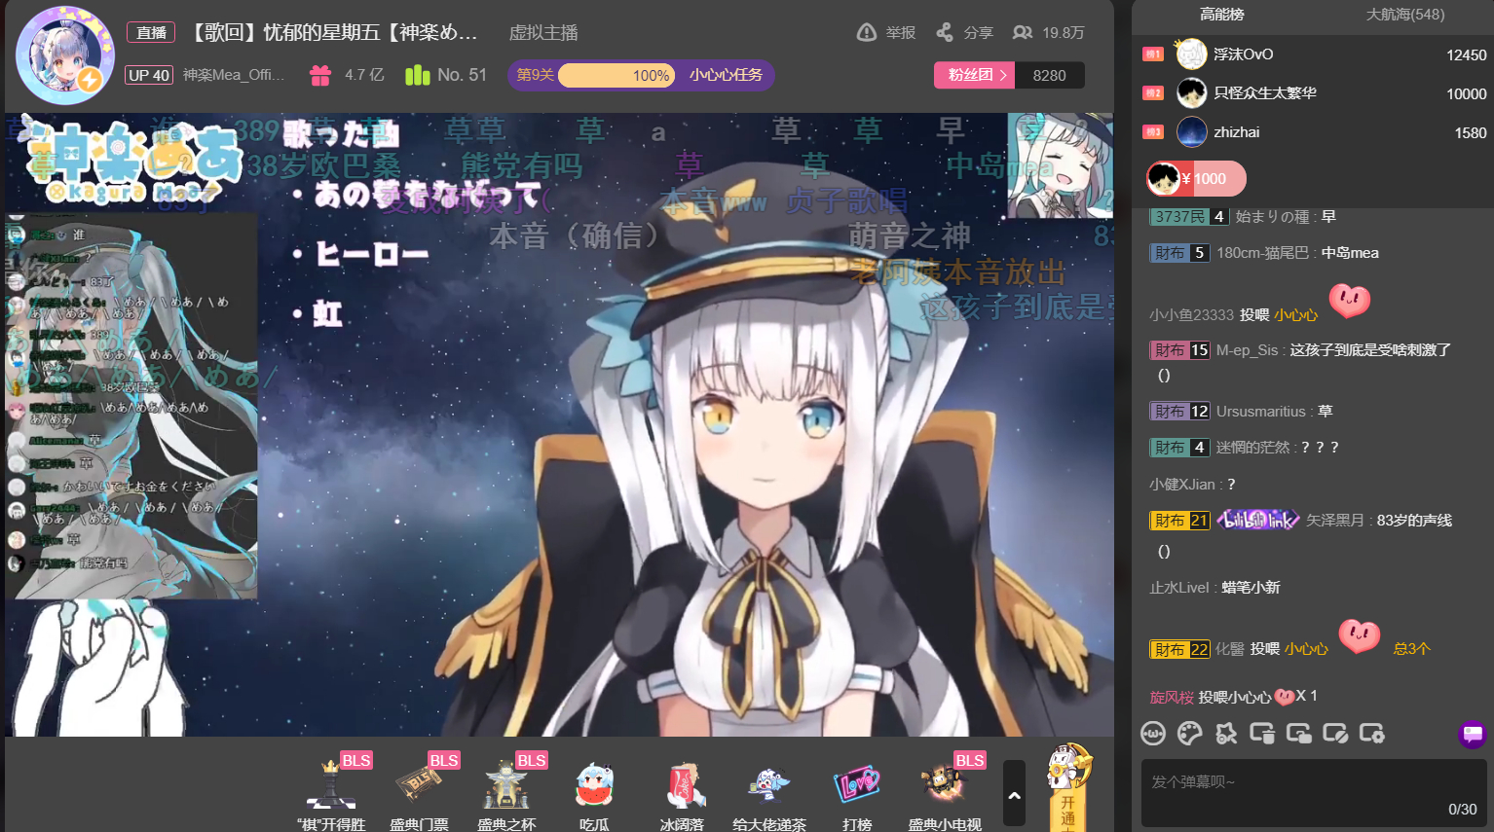Click the 分享 share icon
Viewport: 1494px width, 832px height.
click(945, 32)
